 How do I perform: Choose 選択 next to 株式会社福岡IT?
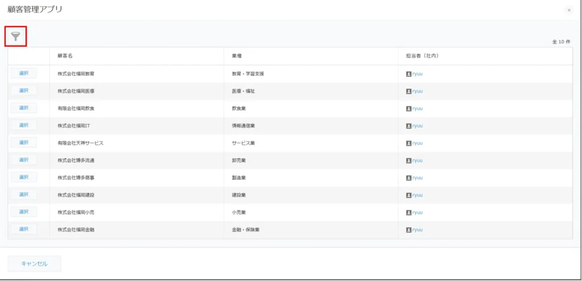tap(23, 125)
